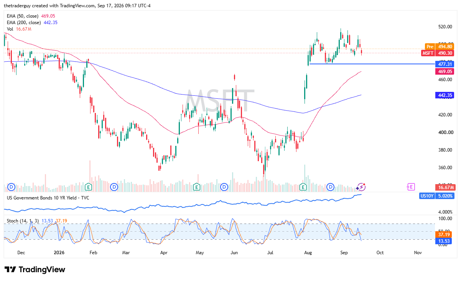Click the earnings E marker near Feb
Screen dimensions: 461x281
[89, 187]
